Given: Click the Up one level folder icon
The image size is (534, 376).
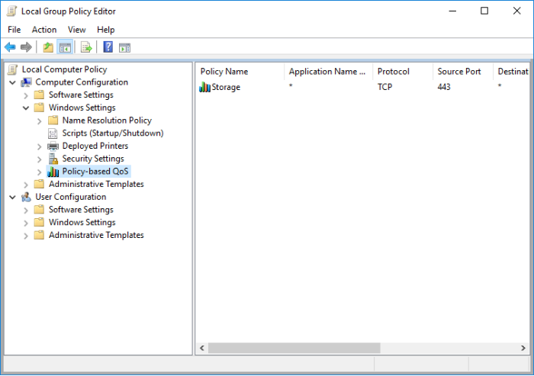Looking at the screenshot, I should pos(48,47).
